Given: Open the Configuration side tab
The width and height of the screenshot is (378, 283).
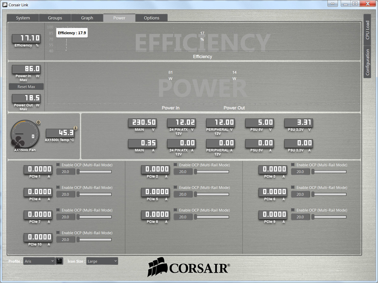Looking at the screenshot, I should 367,62.
